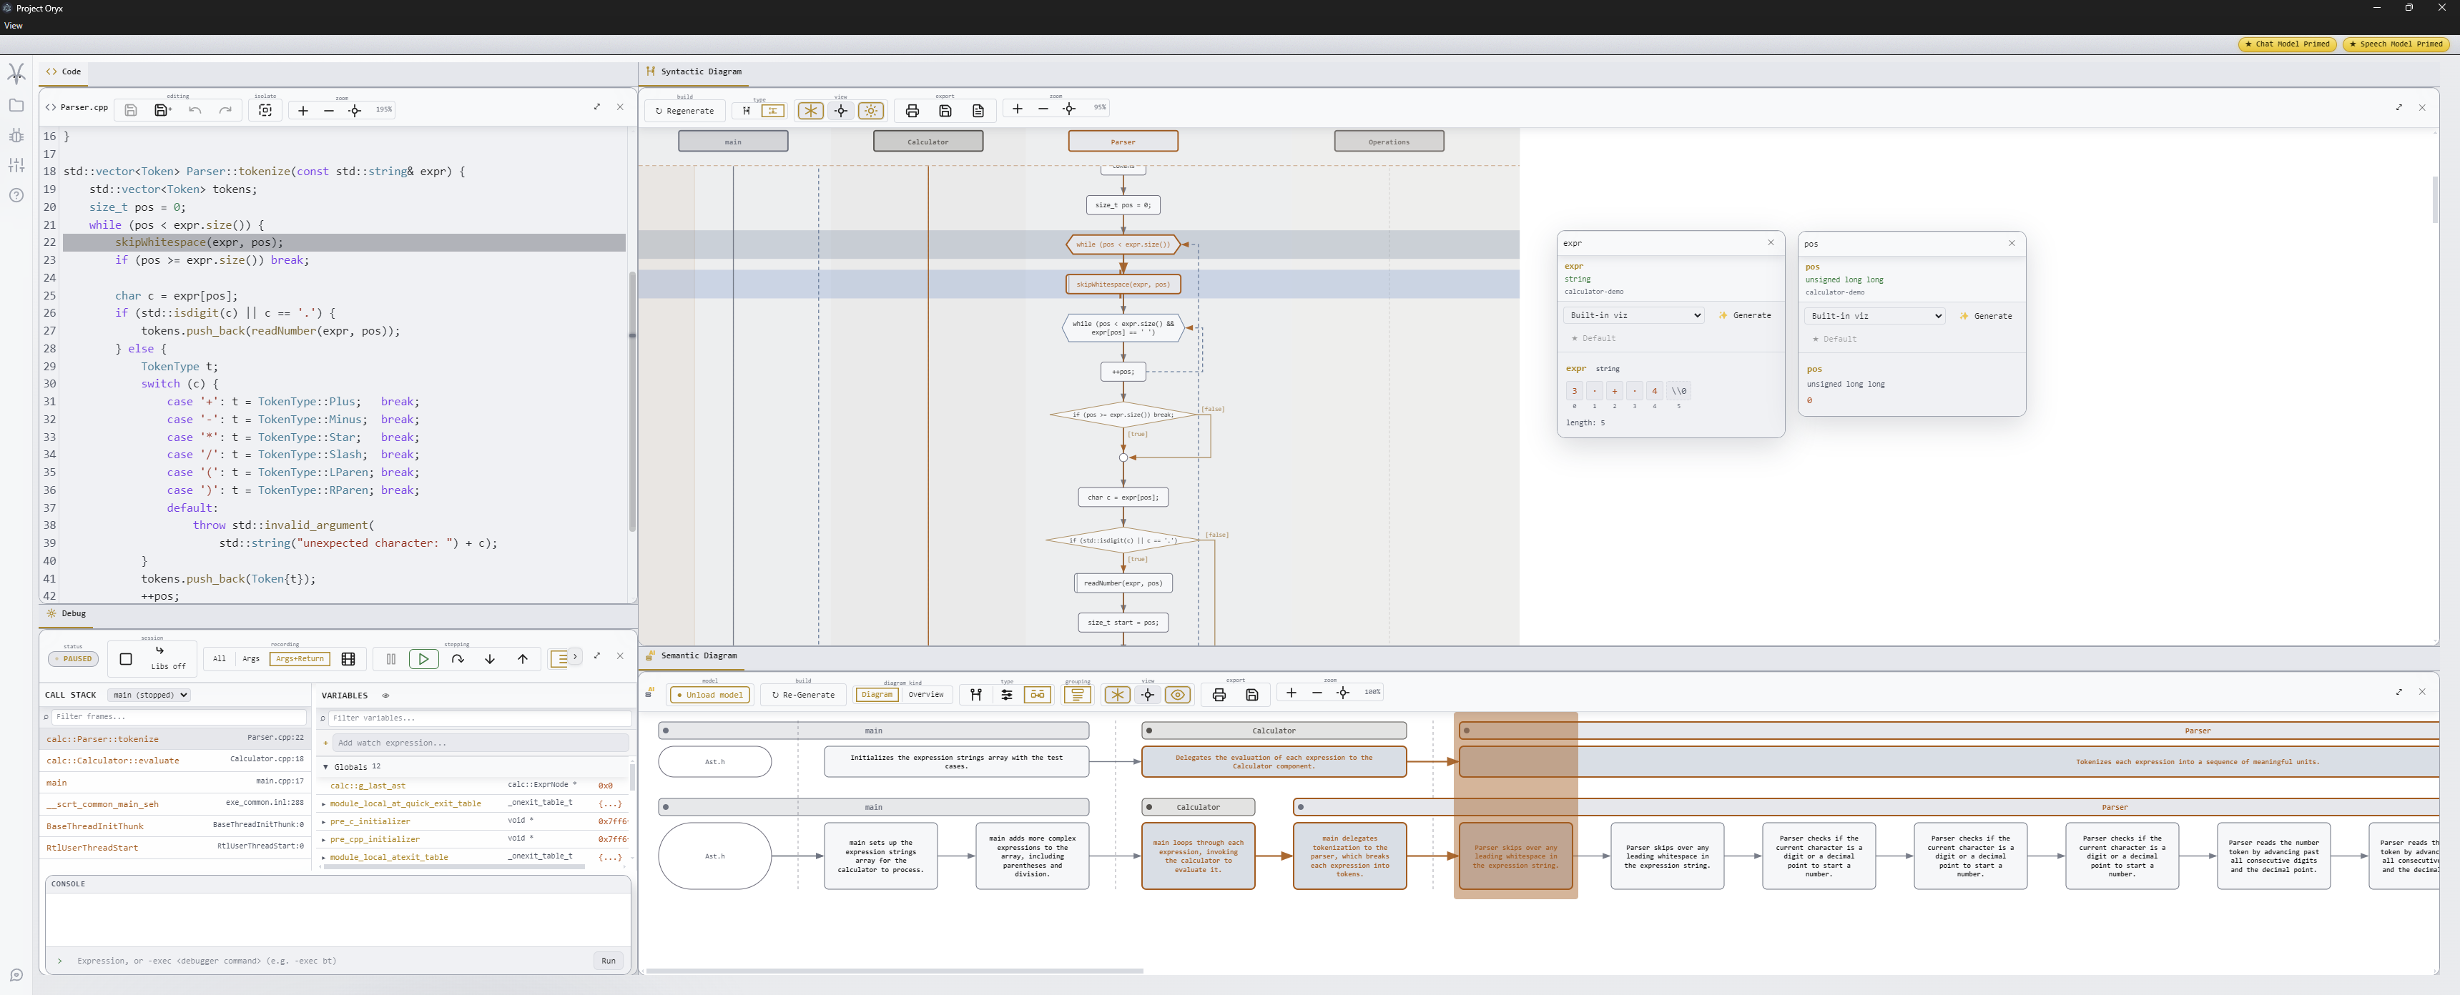Select the Syntactic Diagram tab
Screen dimensions: 2460x995
[x=694, y=71]
